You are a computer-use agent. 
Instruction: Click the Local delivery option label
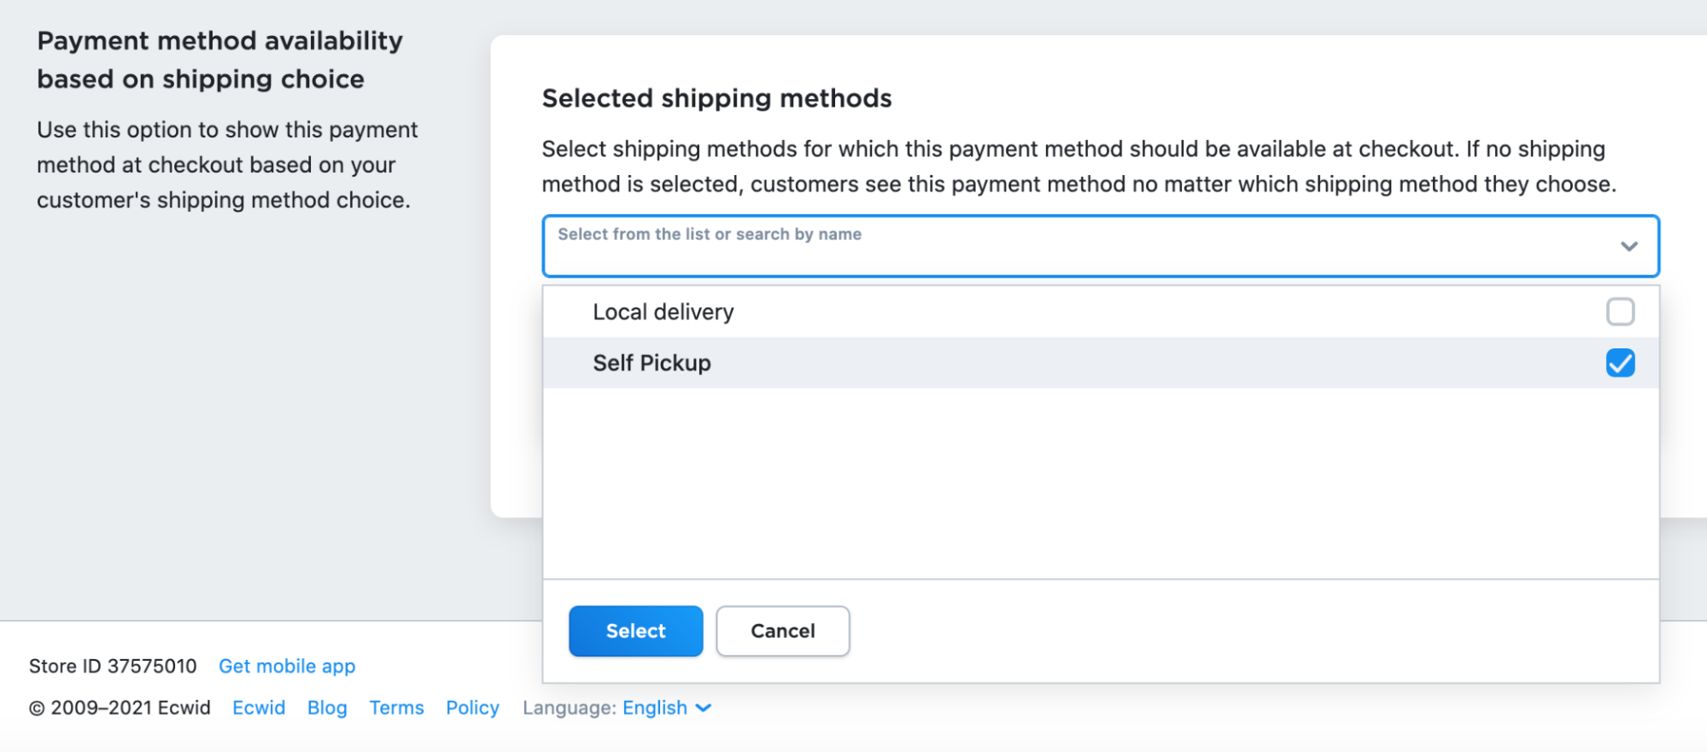(663, 312)
